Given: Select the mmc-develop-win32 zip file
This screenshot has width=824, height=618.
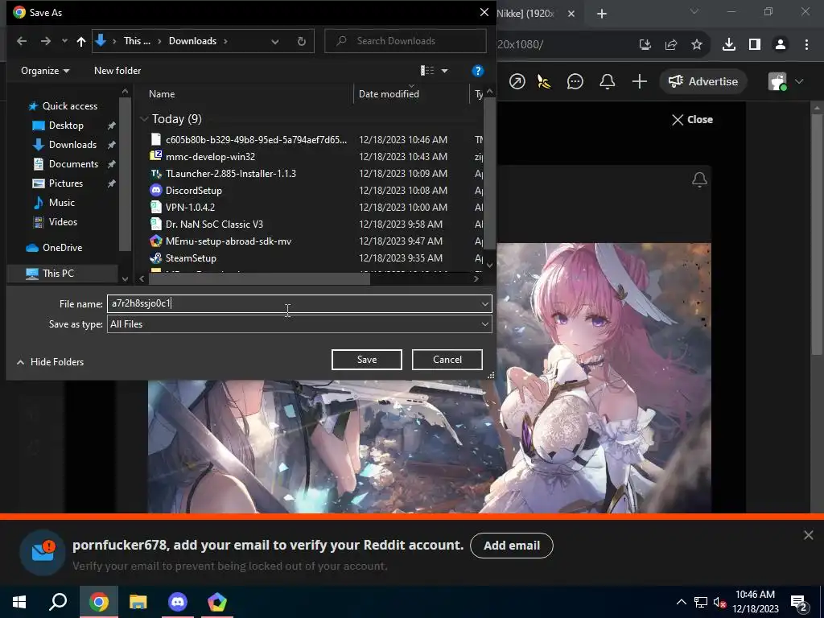Looking at the screenshot, I should tap(210, 157).
